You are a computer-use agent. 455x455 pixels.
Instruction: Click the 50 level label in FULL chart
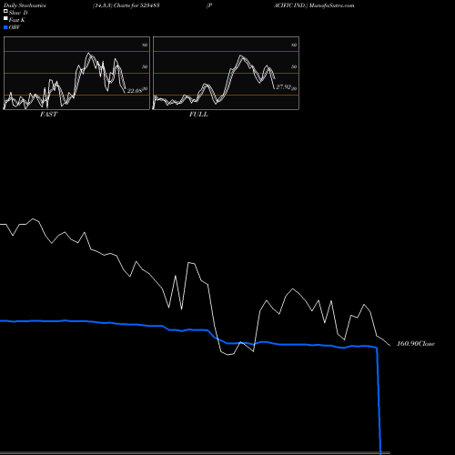coord(294,66)
